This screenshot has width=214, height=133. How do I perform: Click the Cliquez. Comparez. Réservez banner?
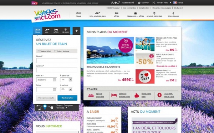click(x=57, y=107)
